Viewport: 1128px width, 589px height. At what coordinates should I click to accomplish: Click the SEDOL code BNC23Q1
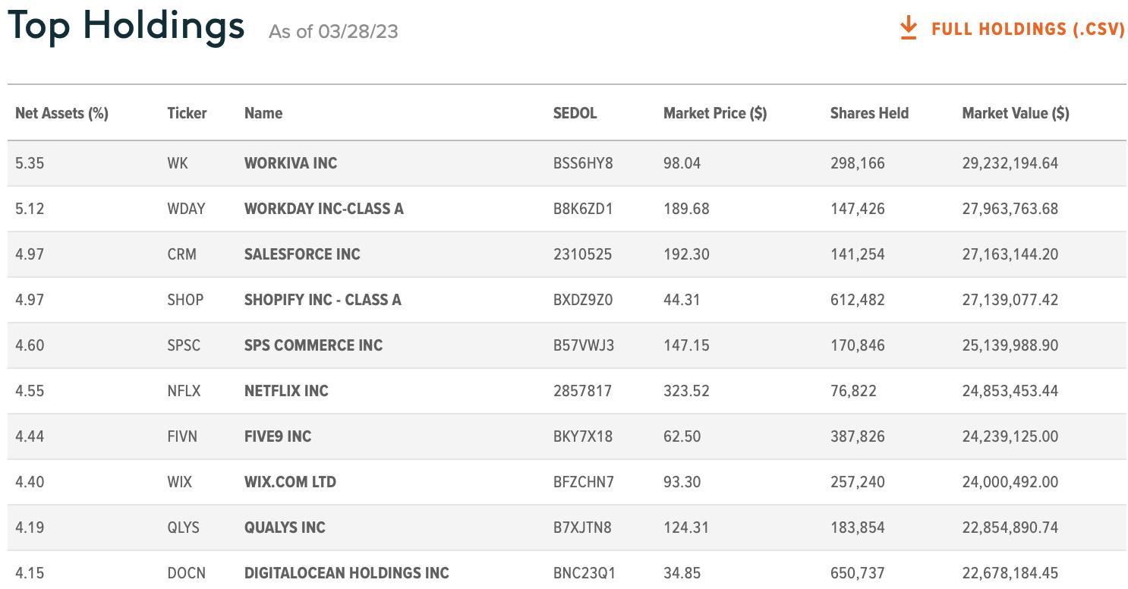tap(583, 573)
